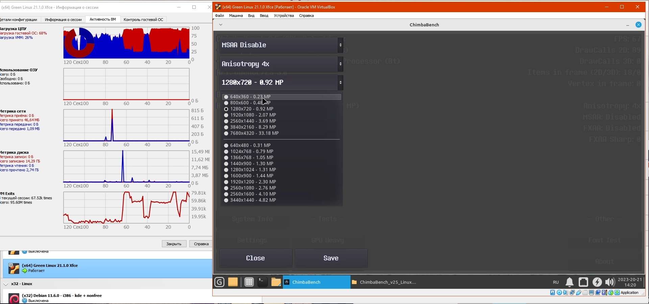The height and width of the screenshot is (304, 649).
Task: Open the Устройства menu
Action: [284, 16]
